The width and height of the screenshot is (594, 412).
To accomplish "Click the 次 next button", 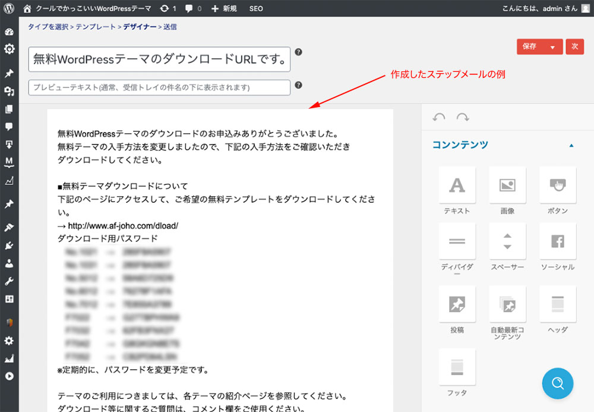I will click(574, 46).
